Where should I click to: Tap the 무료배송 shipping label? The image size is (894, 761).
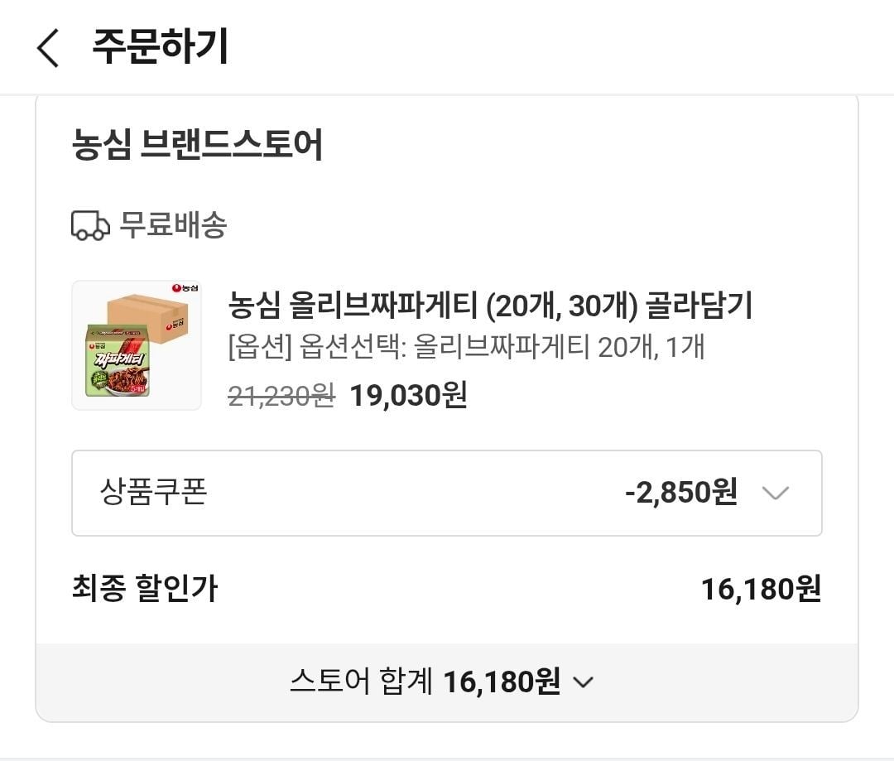[x=173, y=224]
